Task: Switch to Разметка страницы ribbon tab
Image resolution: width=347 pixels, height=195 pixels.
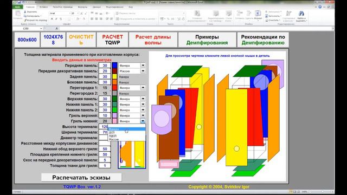Action: (x=63, y=7)
